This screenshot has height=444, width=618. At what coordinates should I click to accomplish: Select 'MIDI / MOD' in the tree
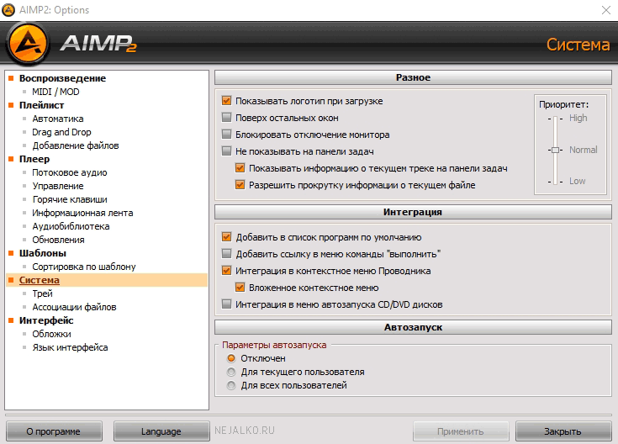pos(55,92)
